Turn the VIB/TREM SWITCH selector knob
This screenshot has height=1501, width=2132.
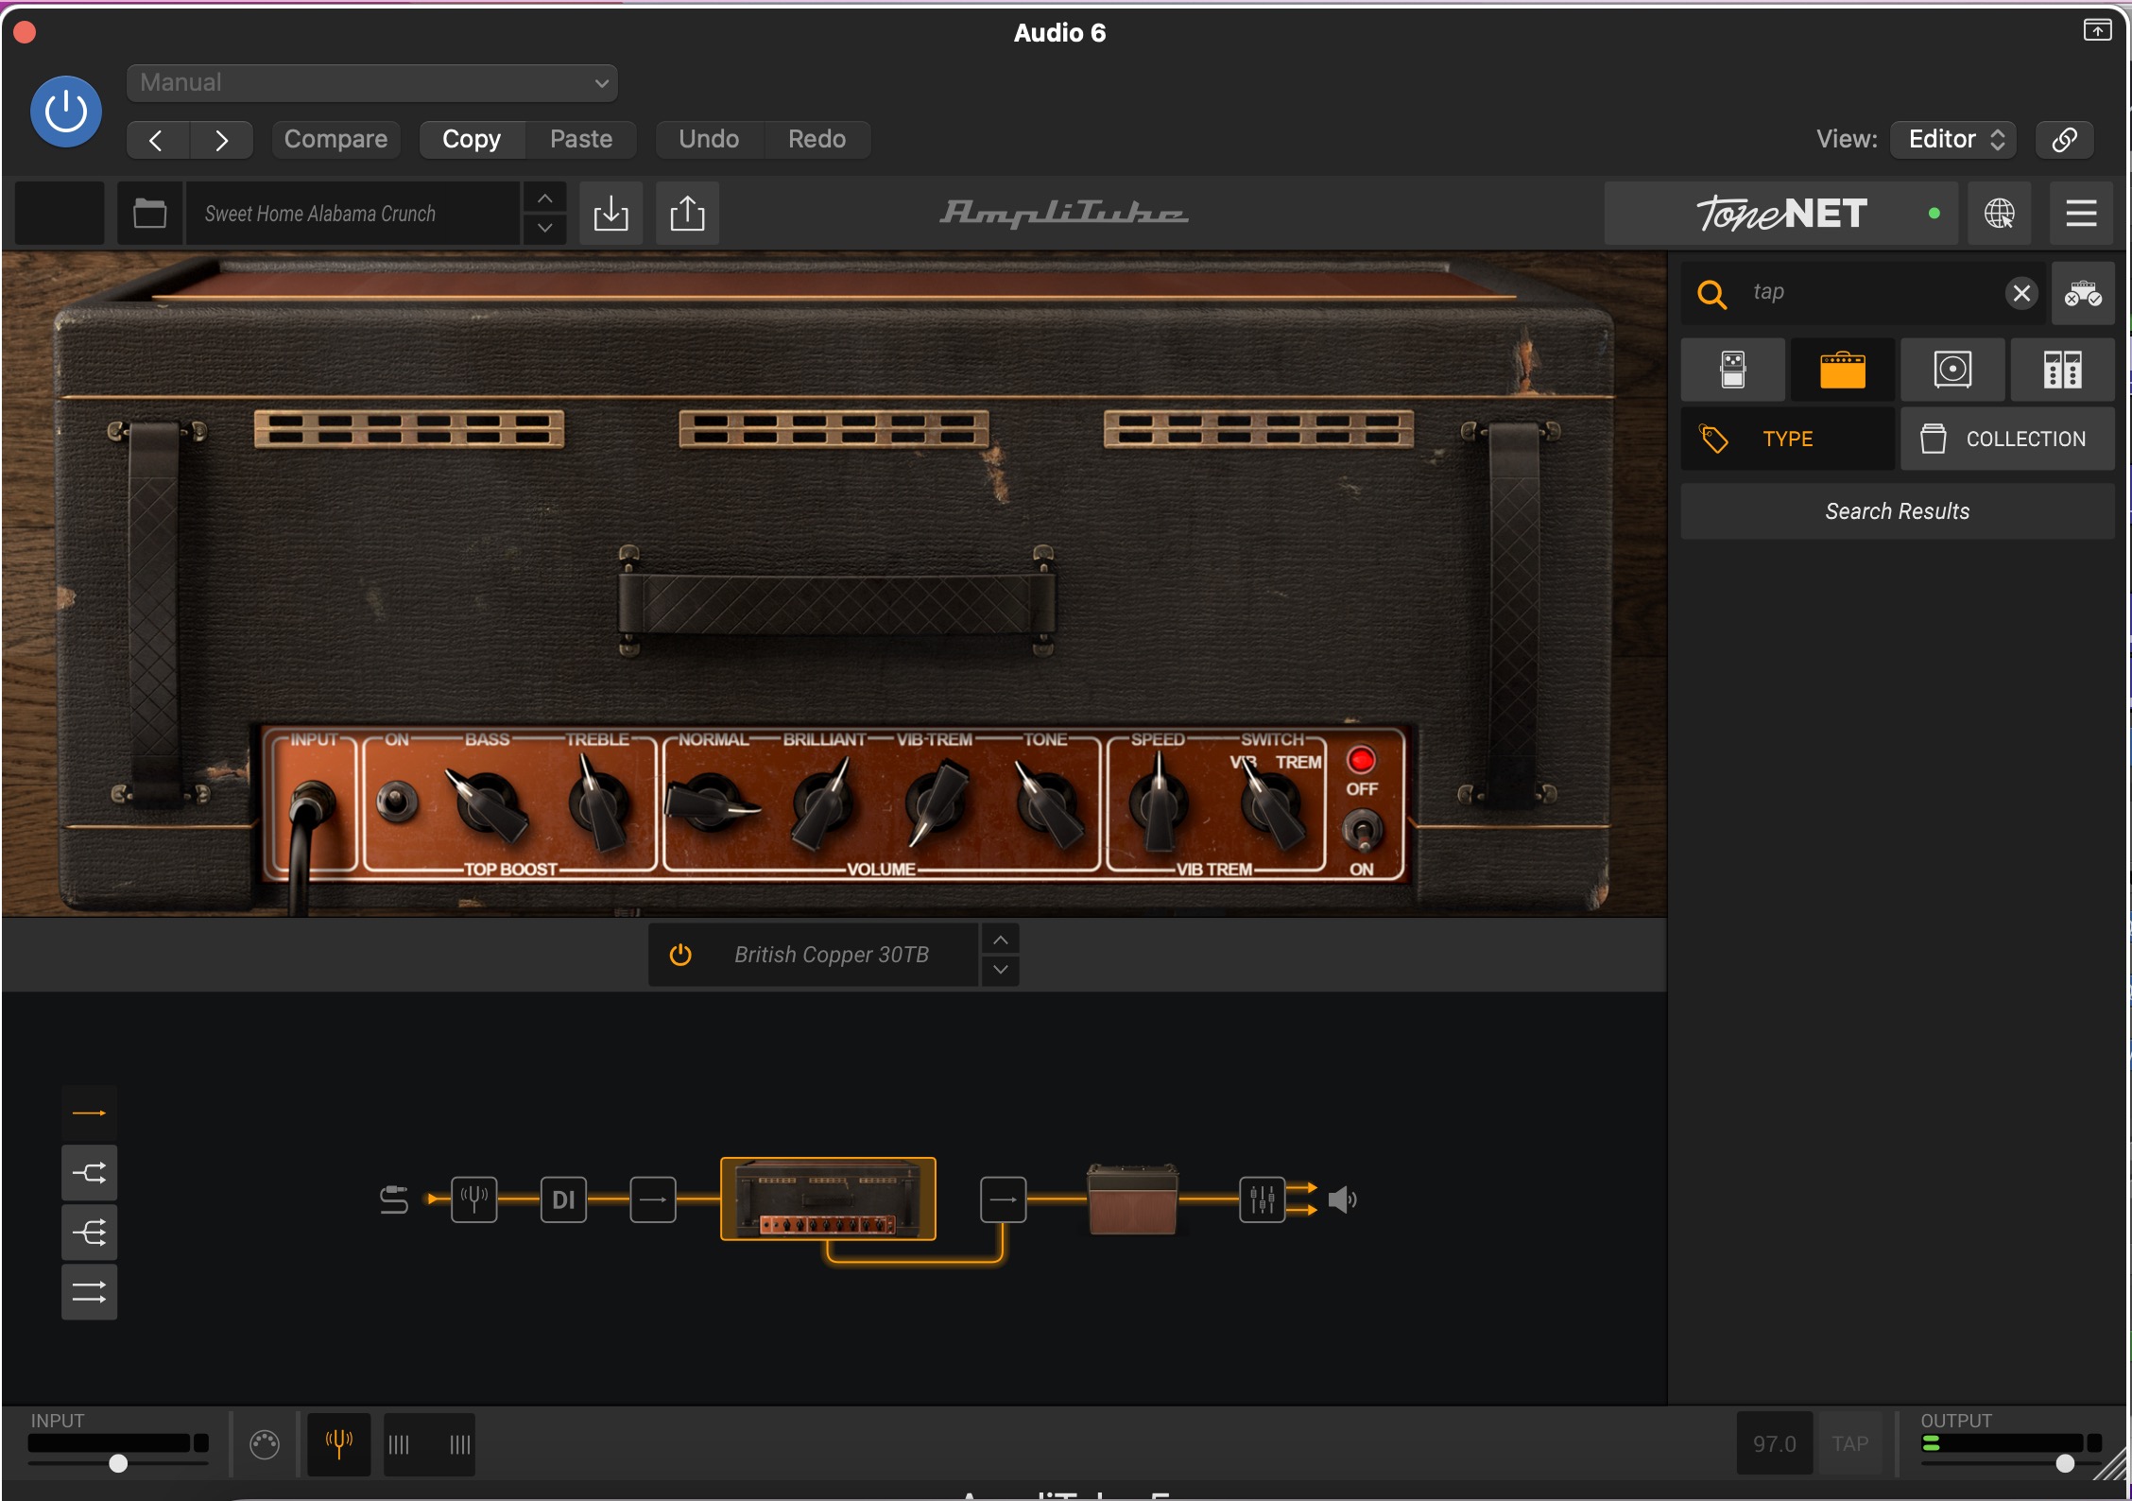tap(1272, 803)
